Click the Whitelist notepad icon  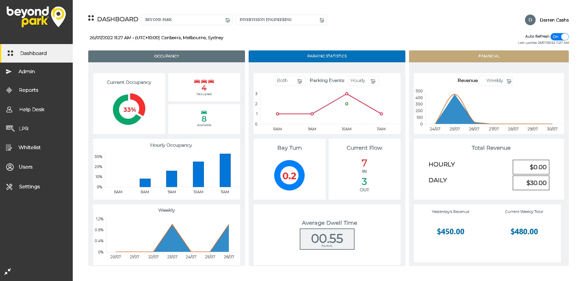click(9, 148)
